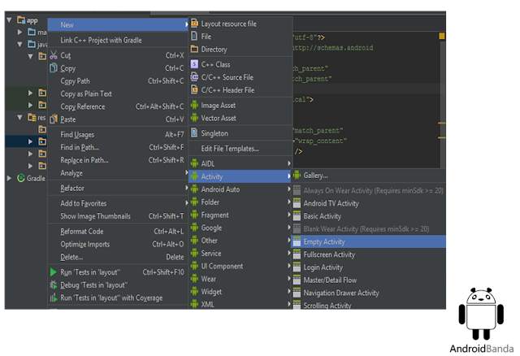
Task: Choose Navigation Drawer Activity
Action: pyautogui.click(x=368, y=293)
